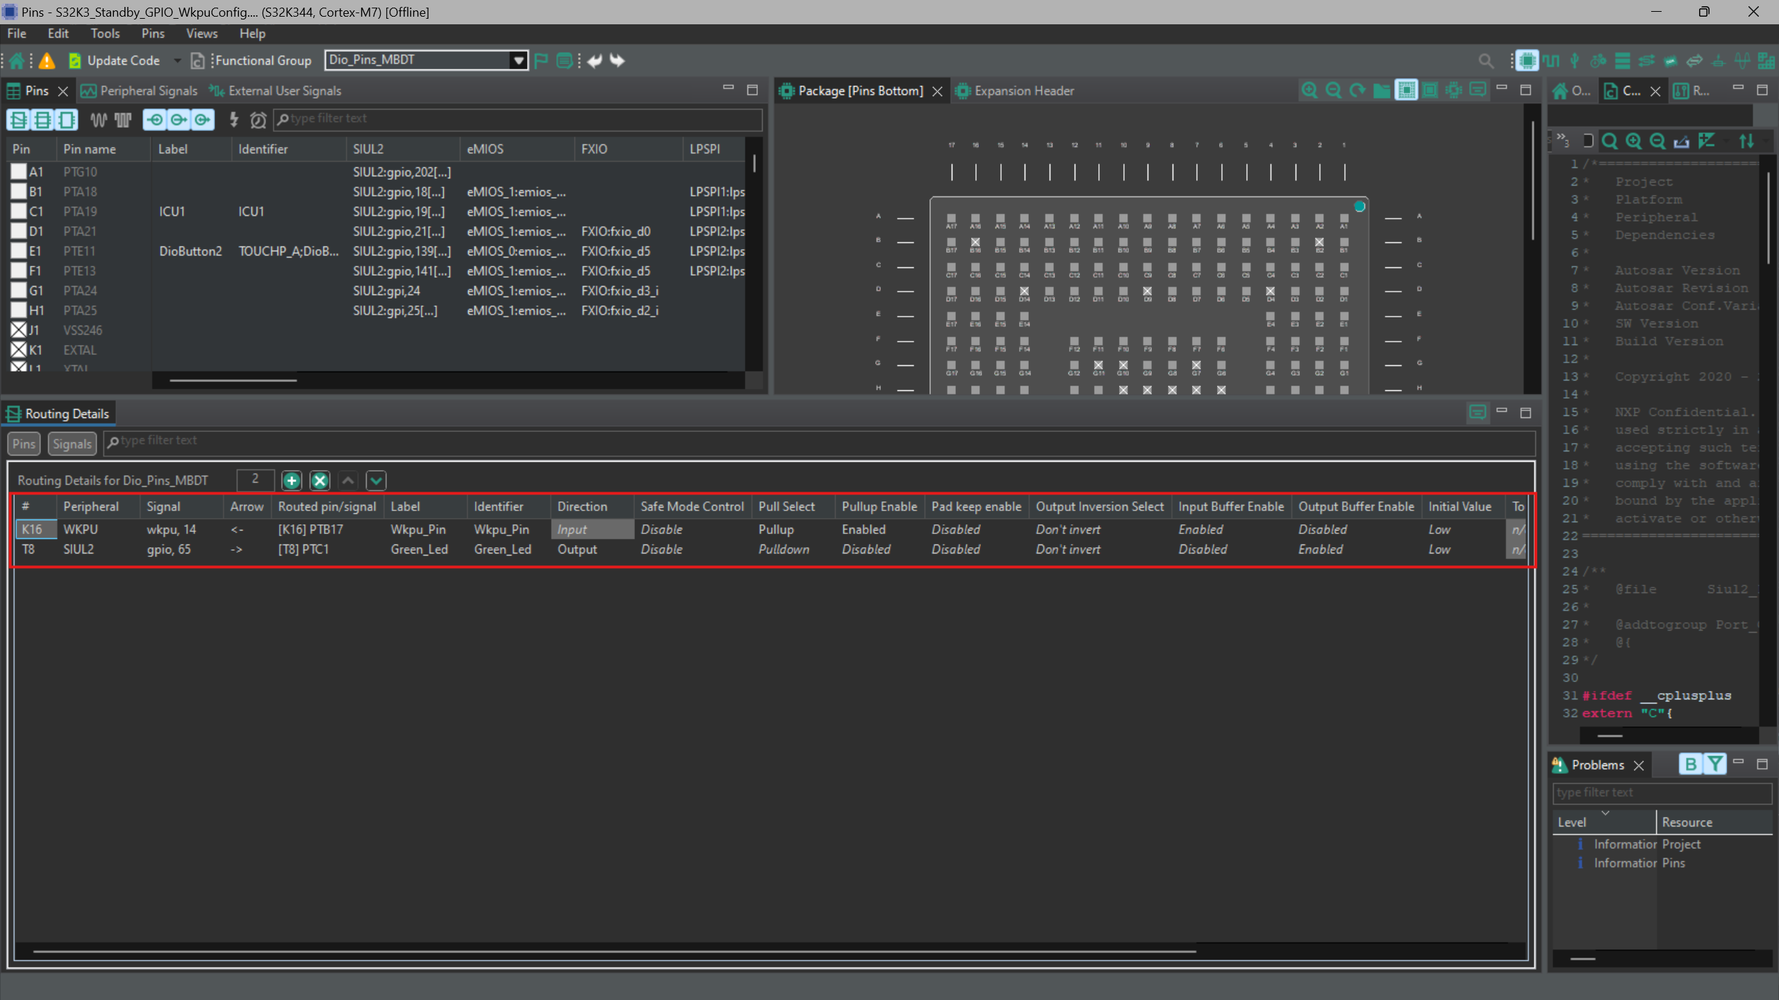Enable the checkbox for pin E1 DioButton2
This screenshot has width=1779, height=1000.
(18, 251)
